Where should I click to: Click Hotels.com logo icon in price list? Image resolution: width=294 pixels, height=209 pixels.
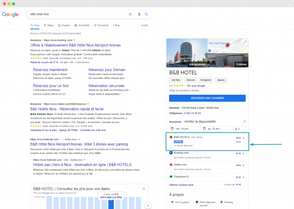click(x=171, y=165)
